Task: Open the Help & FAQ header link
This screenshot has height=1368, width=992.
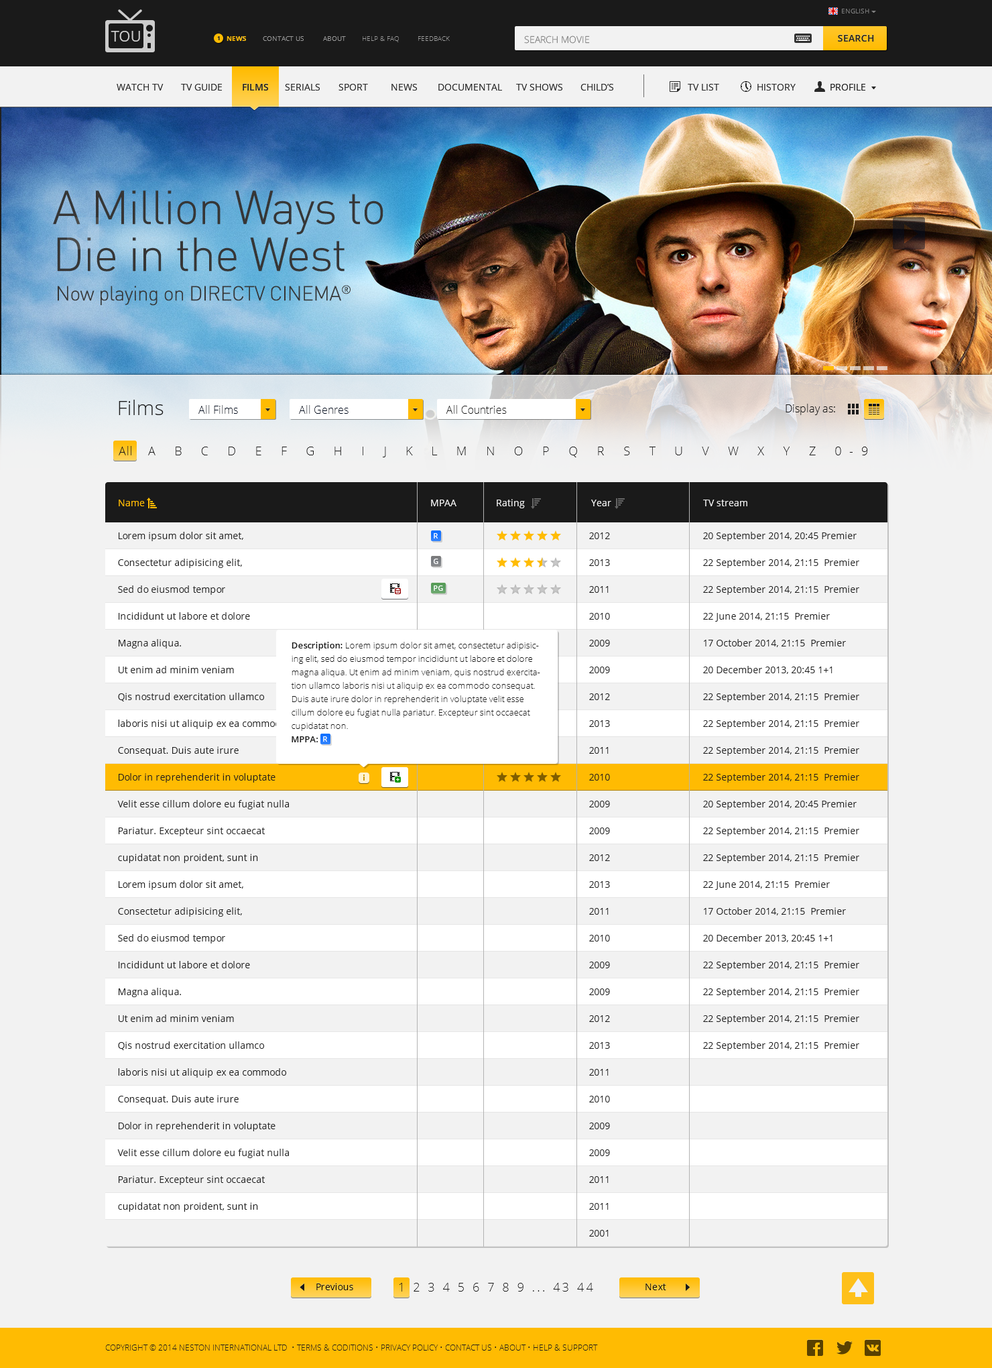Action: (380, 38)
